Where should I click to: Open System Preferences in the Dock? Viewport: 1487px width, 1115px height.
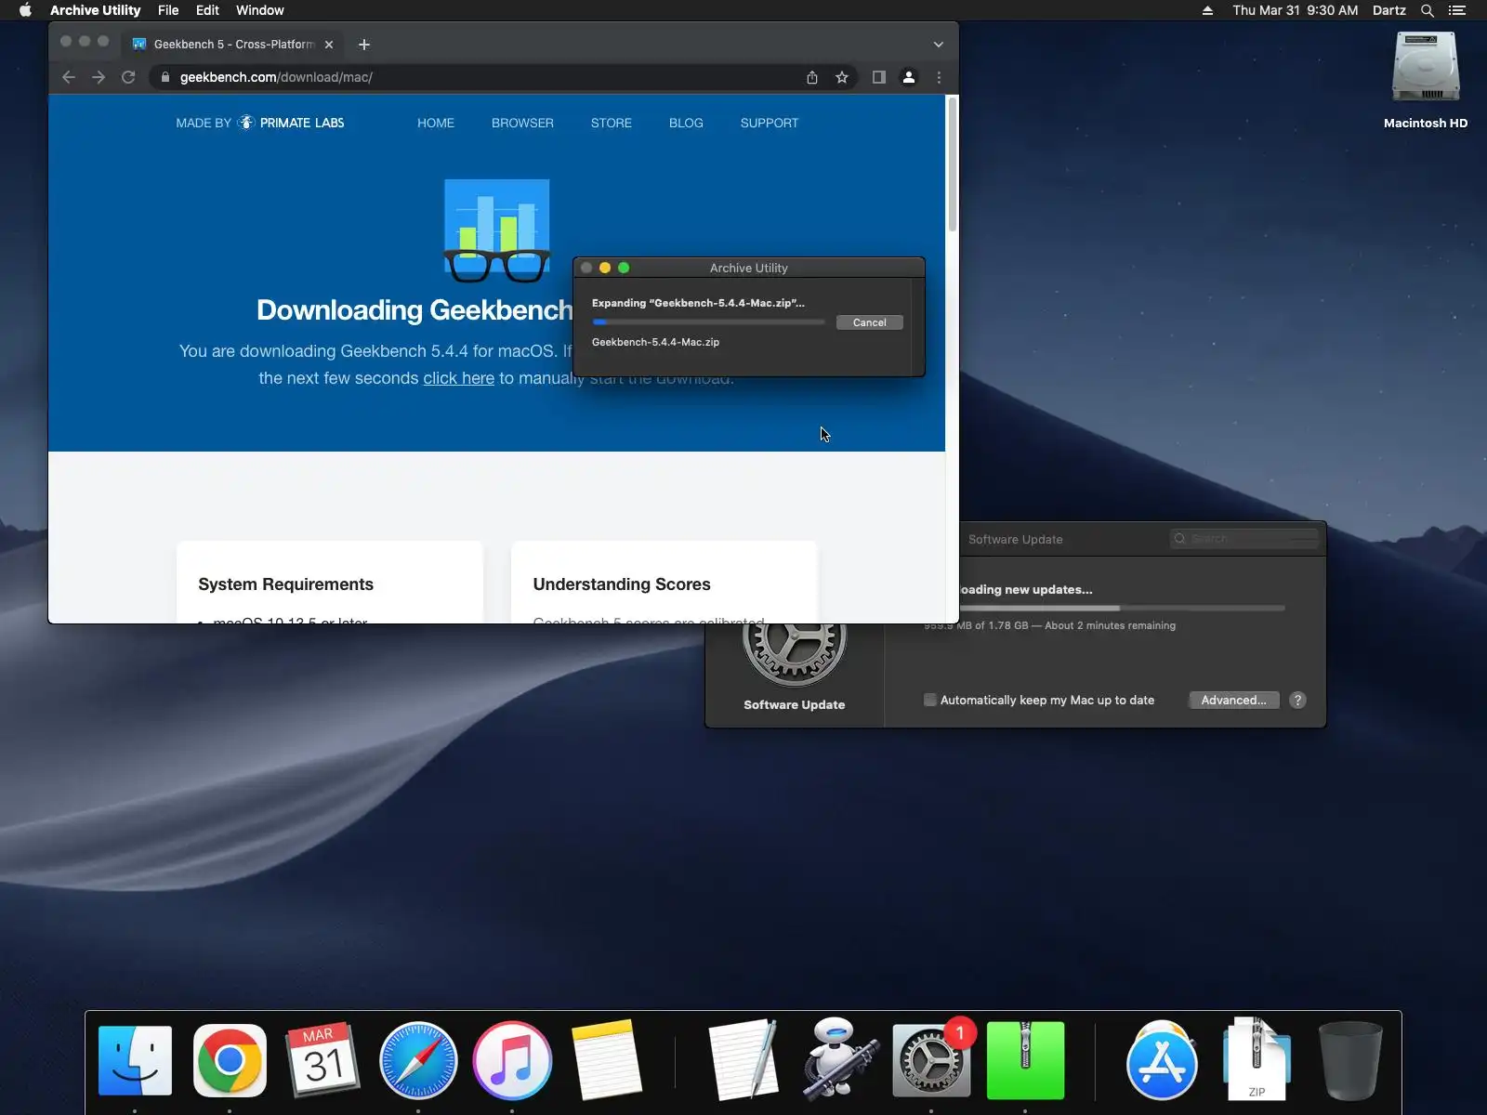click(931, 1060)
